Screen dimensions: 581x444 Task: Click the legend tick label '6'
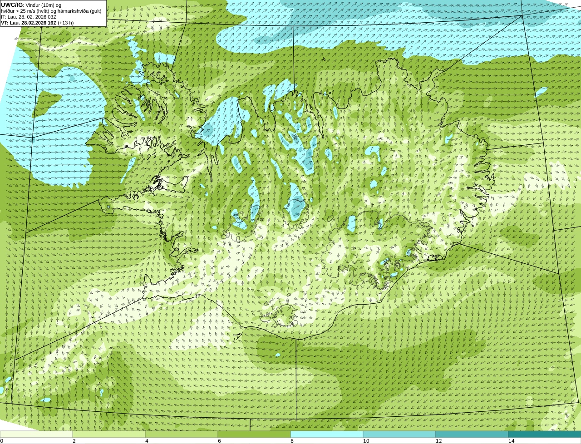click(x=219, y=441)
